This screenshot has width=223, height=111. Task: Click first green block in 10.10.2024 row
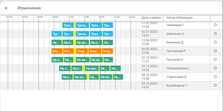coord(65,68)
